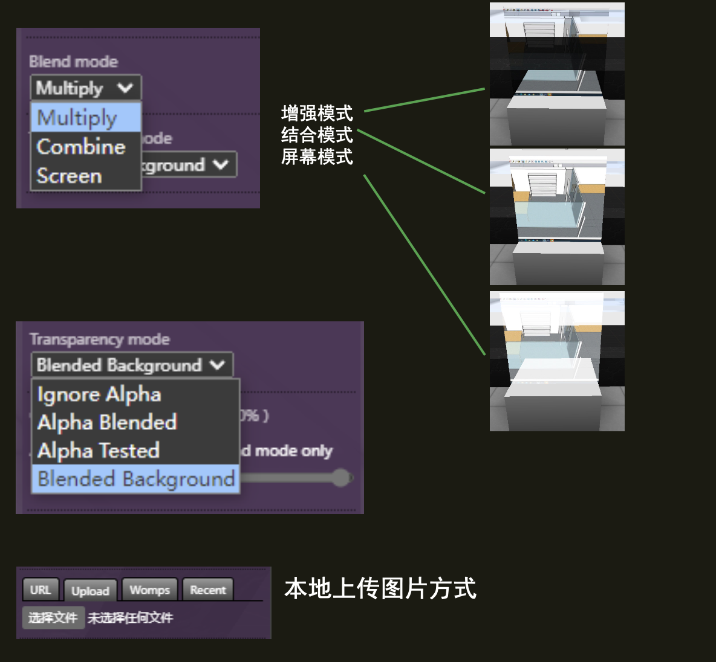Click the 本地上传图片方式 caption text
The image size is (716, 662).
point(380,588)
